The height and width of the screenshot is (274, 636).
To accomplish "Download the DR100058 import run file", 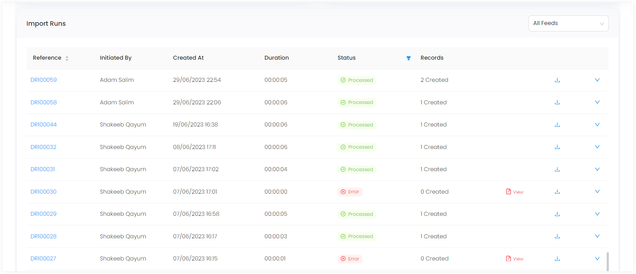I will pos(557,102).
